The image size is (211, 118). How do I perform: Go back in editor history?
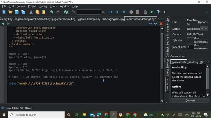(x=3, y=24)
